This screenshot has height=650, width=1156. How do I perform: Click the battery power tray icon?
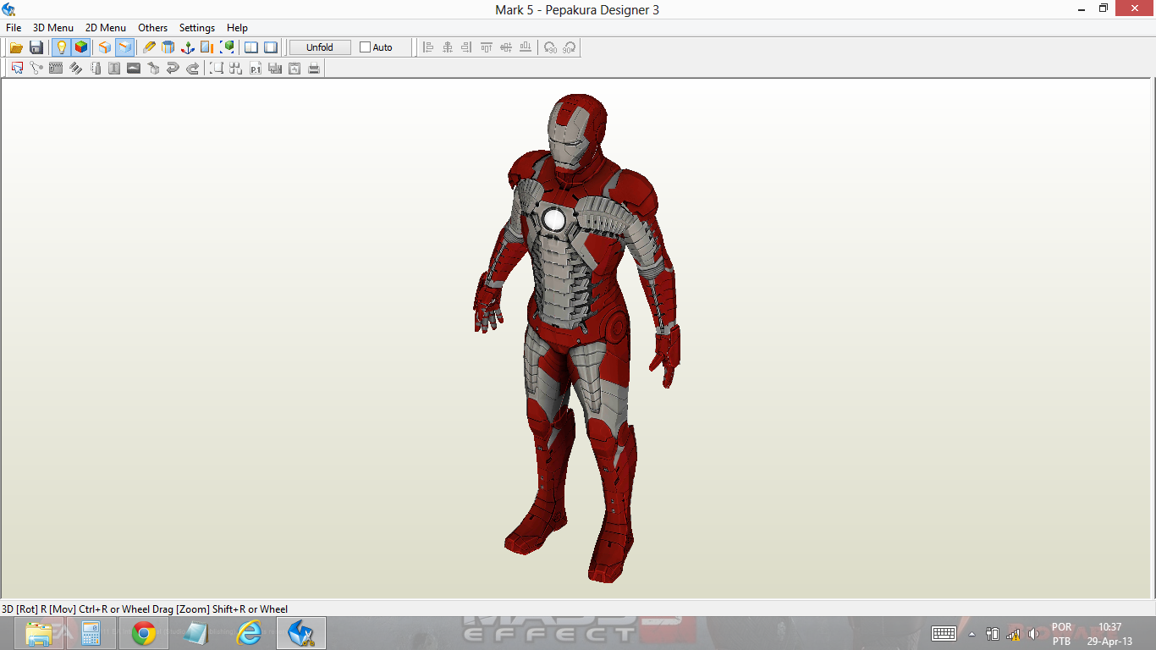pyautogui.click(x=993, y=634)
